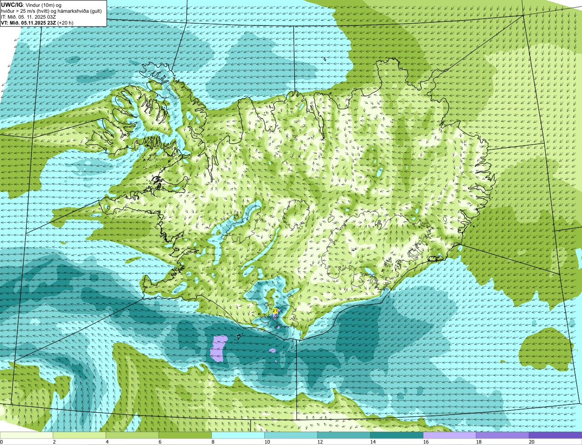582x445 pixels.
Task: Click the pale yellow 0–2 m/s legend swatch
Action: [26, 435]
